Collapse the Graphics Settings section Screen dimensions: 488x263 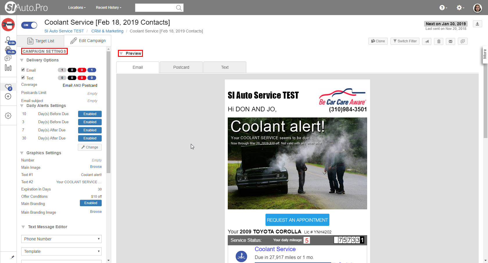(22, 153)
